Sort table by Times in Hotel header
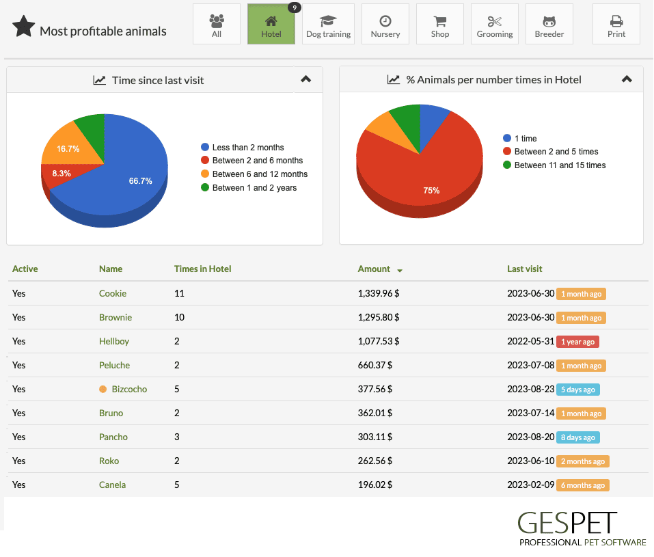Image resolution: width=654 pixels, height=557 pixels. coord(203,269)
